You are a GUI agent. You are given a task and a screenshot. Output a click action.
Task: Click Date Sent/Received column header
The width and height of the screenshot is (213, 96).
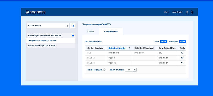click(144, 48)
